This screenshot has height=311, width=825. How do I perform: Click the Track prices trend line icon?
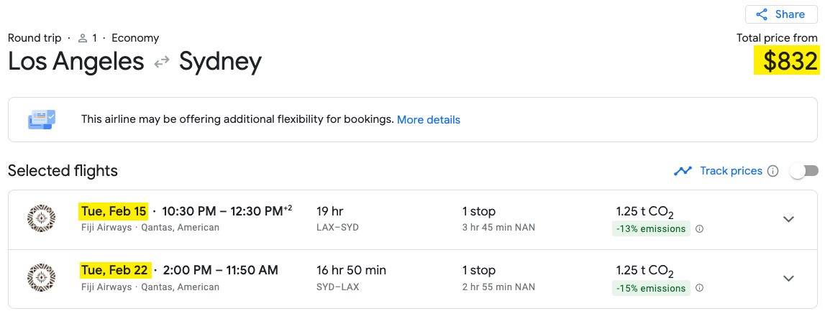click(683, 171)
